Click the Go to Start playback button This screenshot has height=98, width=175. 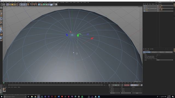click(109, 85)
